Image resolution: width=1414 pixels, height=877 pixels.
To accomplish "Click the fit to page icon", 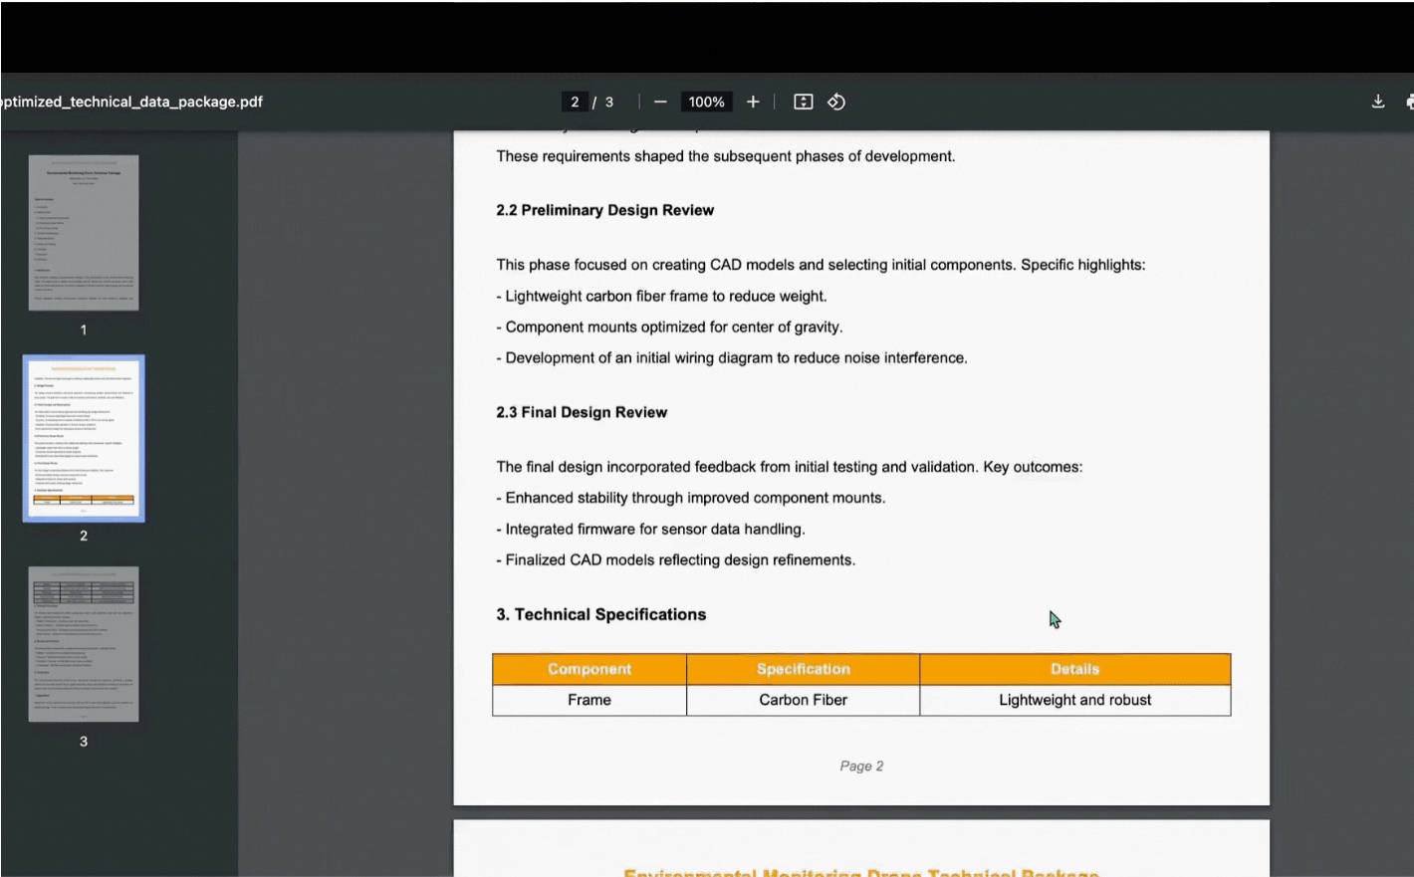I will pyautogui.click(x=803, y=102).
